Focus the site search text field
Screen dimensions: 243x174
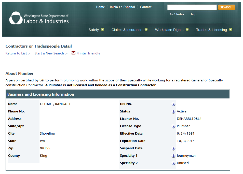point(192,7)
